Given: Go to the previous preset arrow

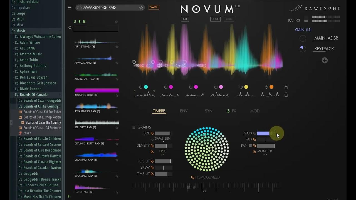Looking at the screenshot, I should [78, 7].
